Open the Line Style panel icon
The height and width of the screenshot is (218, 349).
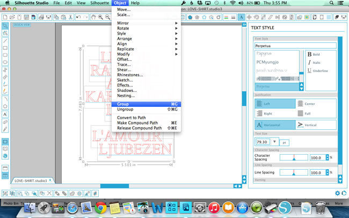tap(233, 17)
